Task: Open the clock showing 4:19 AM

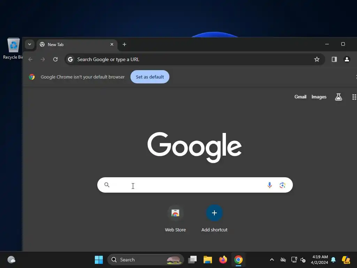Action: pos(320,260)
